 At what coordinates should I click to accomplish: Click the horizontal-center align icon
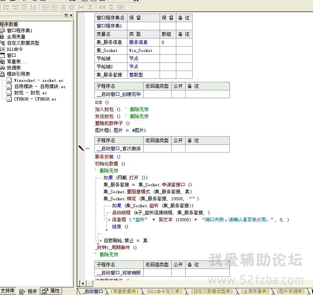coord(72,7)
